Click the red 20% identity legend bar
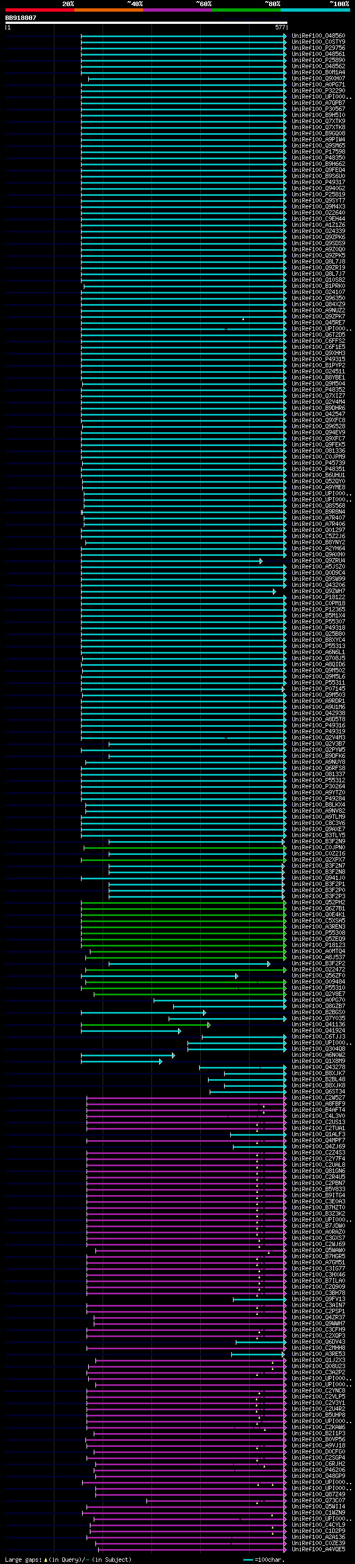The width and height of the screenshot is (355, 1564). click(39, 10)
